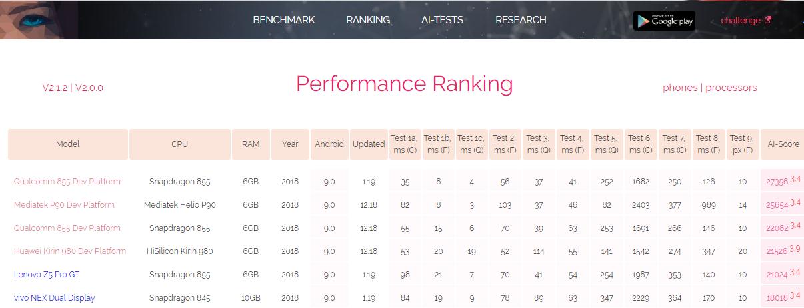Click the AI-Score value 25654

click(x=777, y=205)
